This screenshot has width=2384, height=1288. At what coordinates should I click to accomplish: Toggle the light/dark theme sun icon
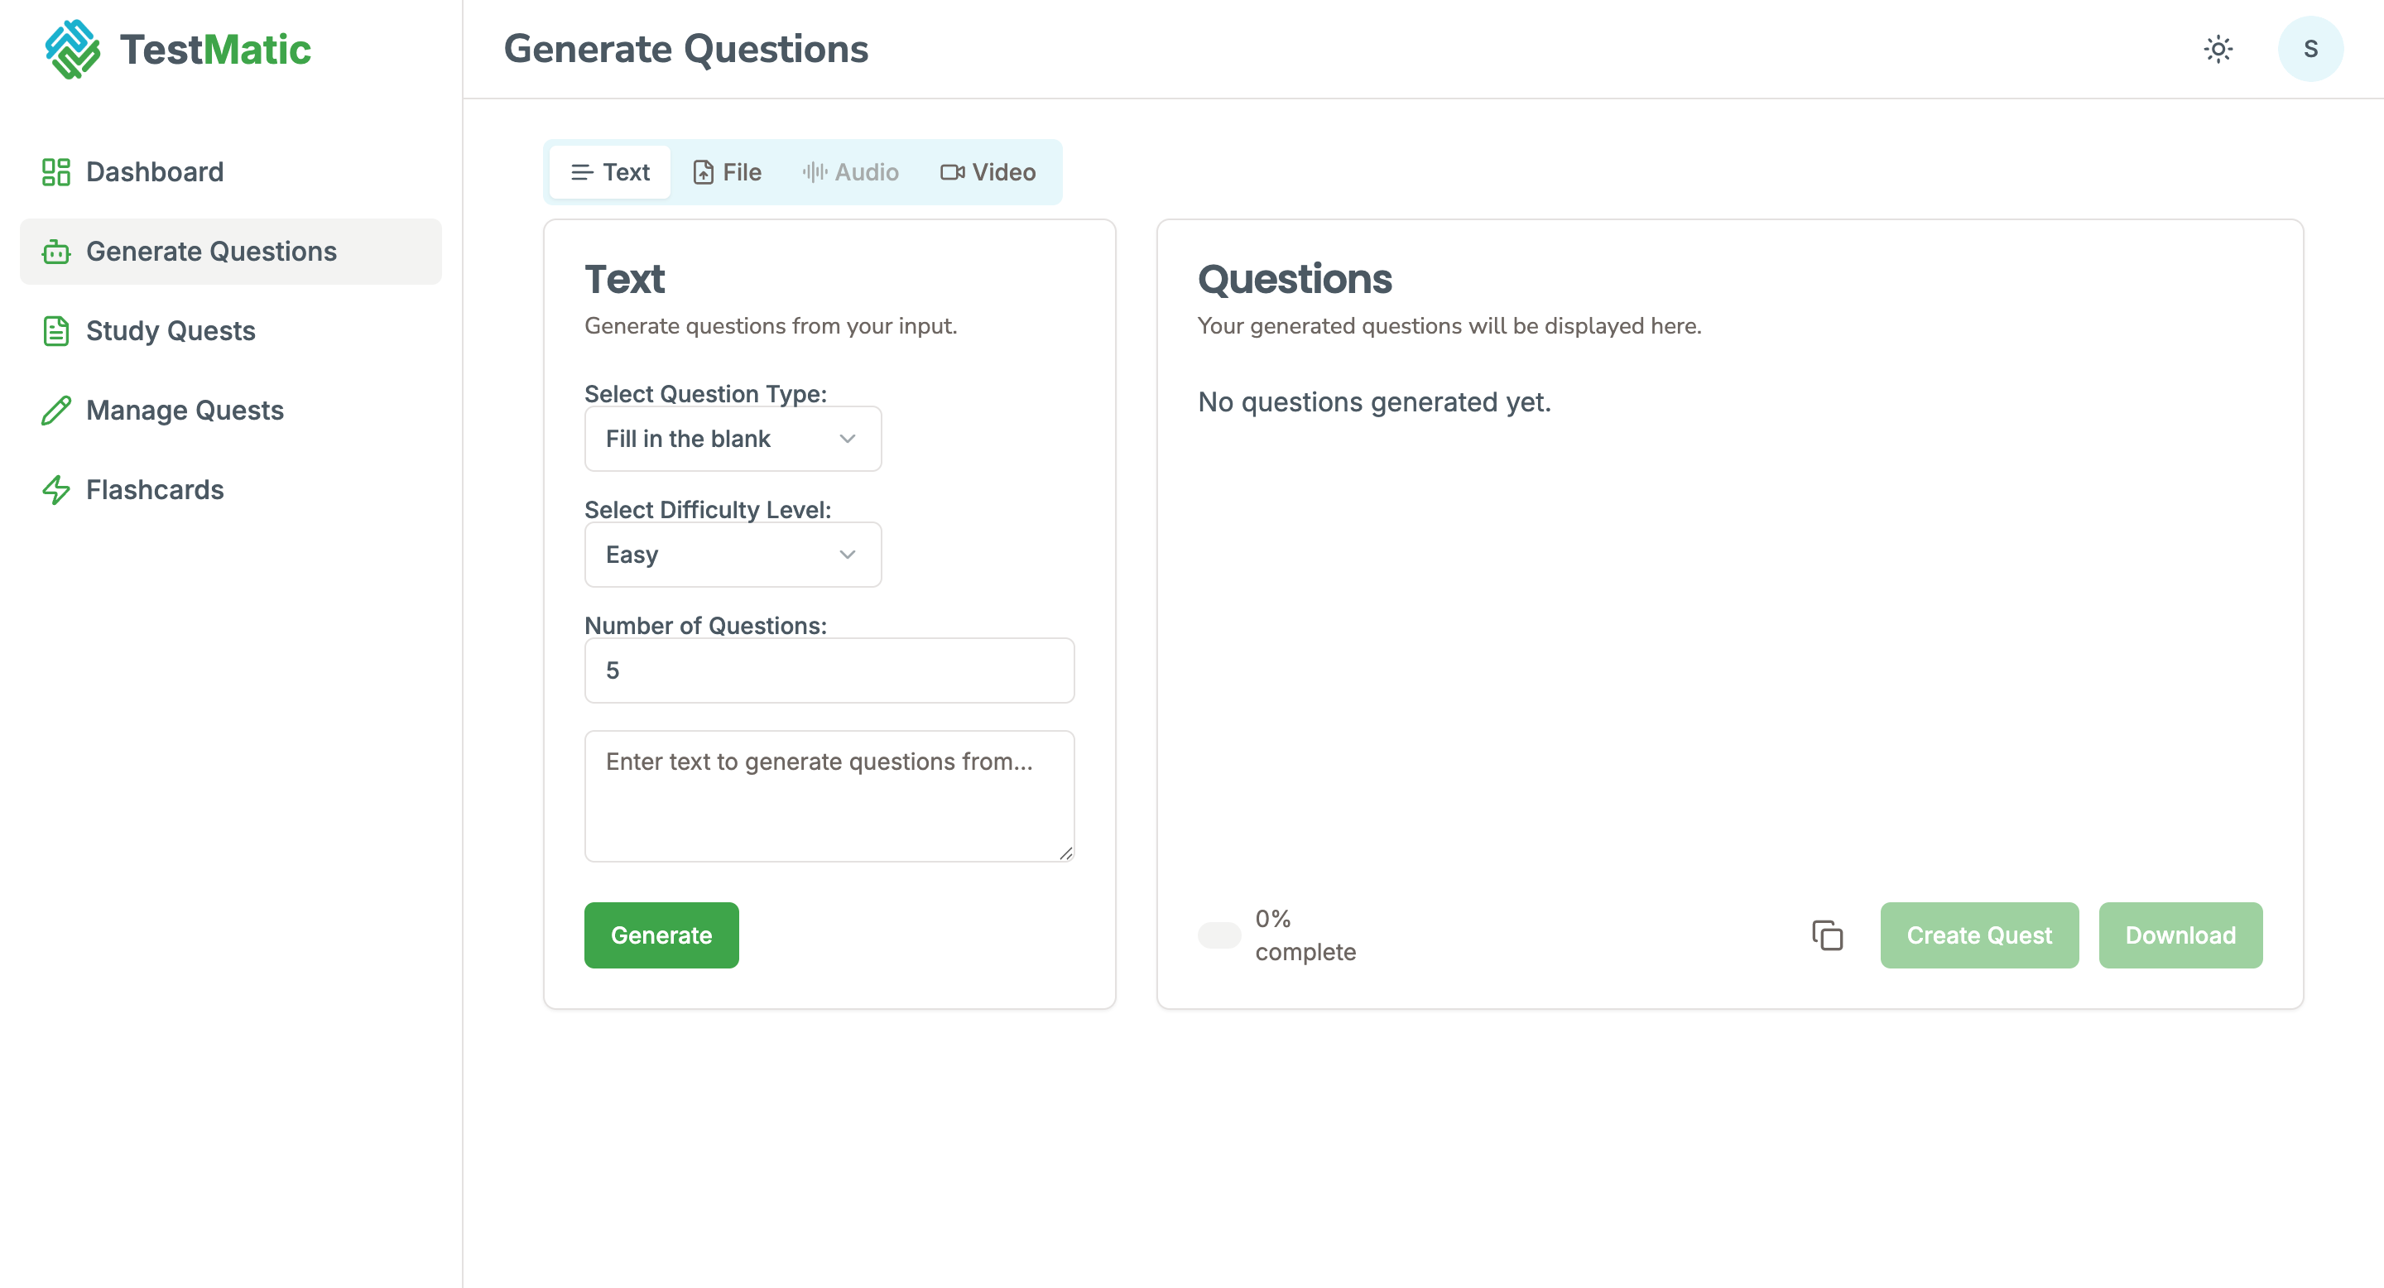click(2218, 49)
